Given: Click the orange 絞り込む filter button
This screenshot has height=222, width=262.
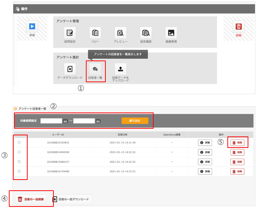Looking at the screenshot, I should [x=135, y=121].
